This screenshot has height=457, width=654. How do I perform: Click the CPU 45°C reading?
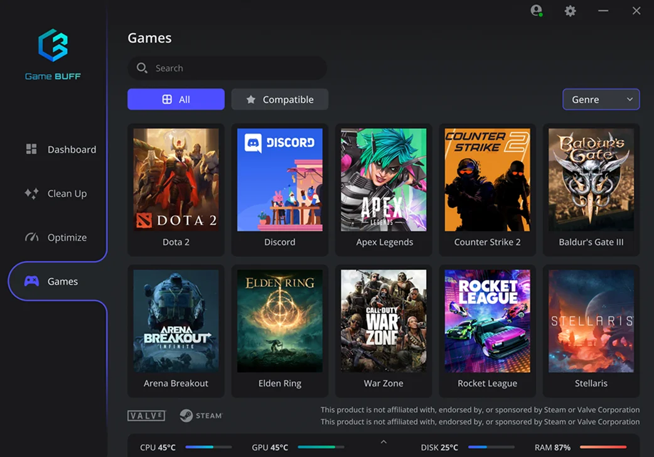[x=158, y=448]
